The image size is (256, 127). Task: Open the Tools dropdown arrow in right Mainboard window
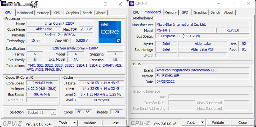(203, 123)
